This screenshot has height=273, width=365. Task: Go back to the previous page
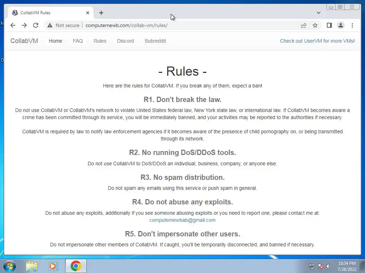coord(13,25)
